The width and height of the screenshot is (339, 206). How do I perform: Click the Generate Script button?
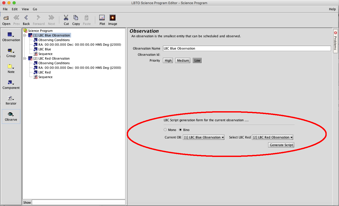coord(281,145)
